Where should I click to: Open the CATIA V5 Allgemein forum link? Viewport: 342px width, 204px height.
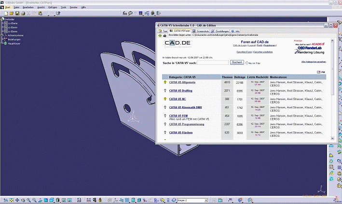pyautogui.click(x=182, y=83)
